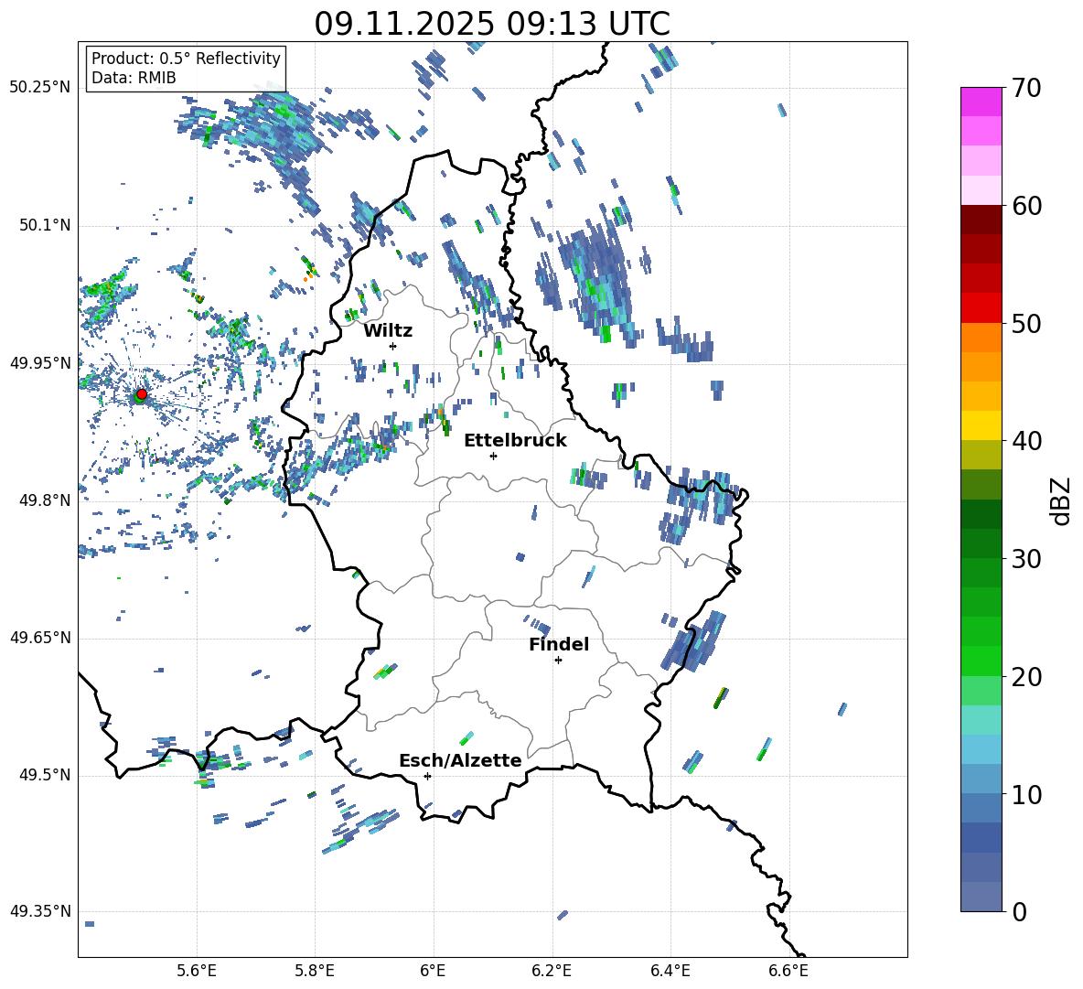The width and height of the screenshot is (1083, 989).
Task: Click the 6.2°E longitude axis label
Action: click(x=552, y=970)
